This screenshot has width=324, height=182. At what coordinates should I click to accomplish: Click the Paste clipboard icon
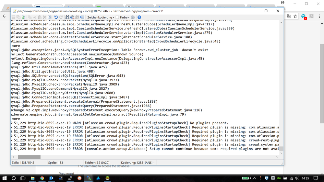(40, 17)
